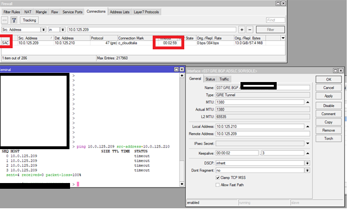349x210 pixels.
Task: Open the Dont Fragment dropdown
Action: click(307, 170)
